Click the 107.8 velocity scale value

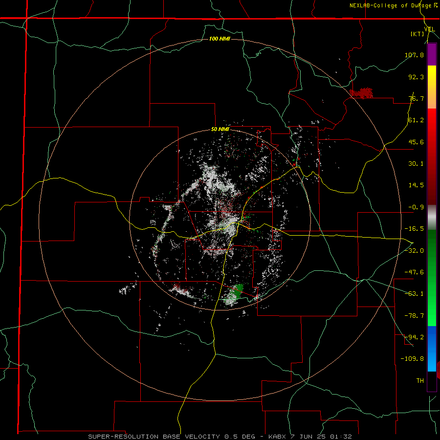(x=414, y=55)
